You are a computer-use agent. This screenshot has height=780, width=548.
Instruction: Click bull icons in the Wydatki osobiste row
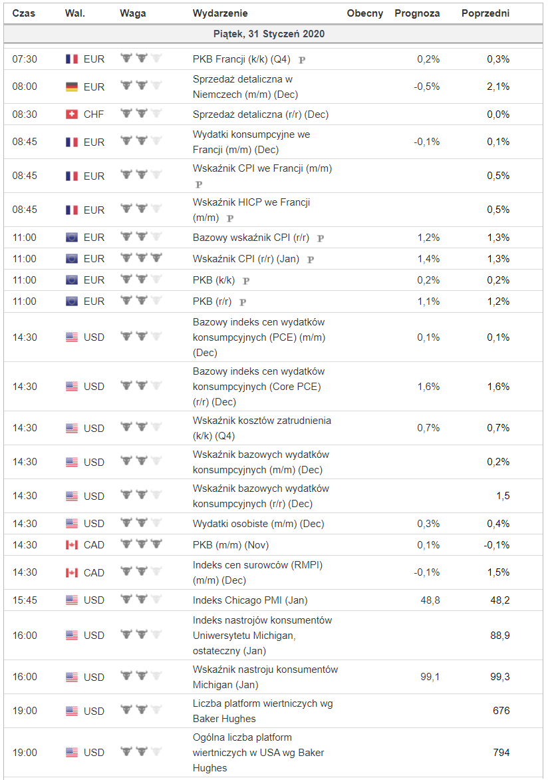point(141,524)
